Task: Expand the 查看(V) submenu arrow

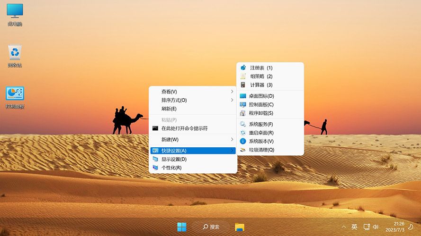Action: tap(232, 92)
